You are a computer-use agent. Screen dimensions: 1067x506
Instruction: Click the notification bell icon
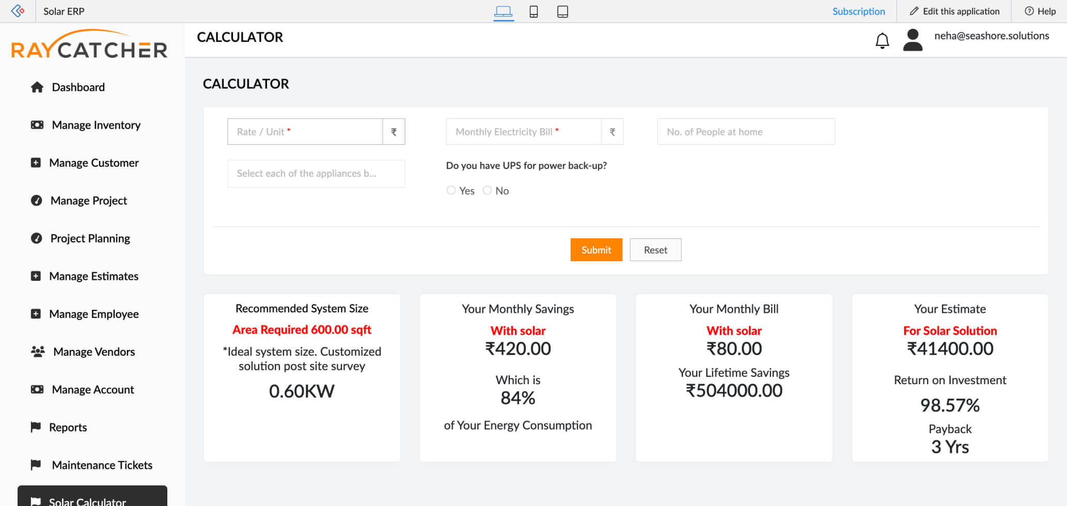click(882, 40)
